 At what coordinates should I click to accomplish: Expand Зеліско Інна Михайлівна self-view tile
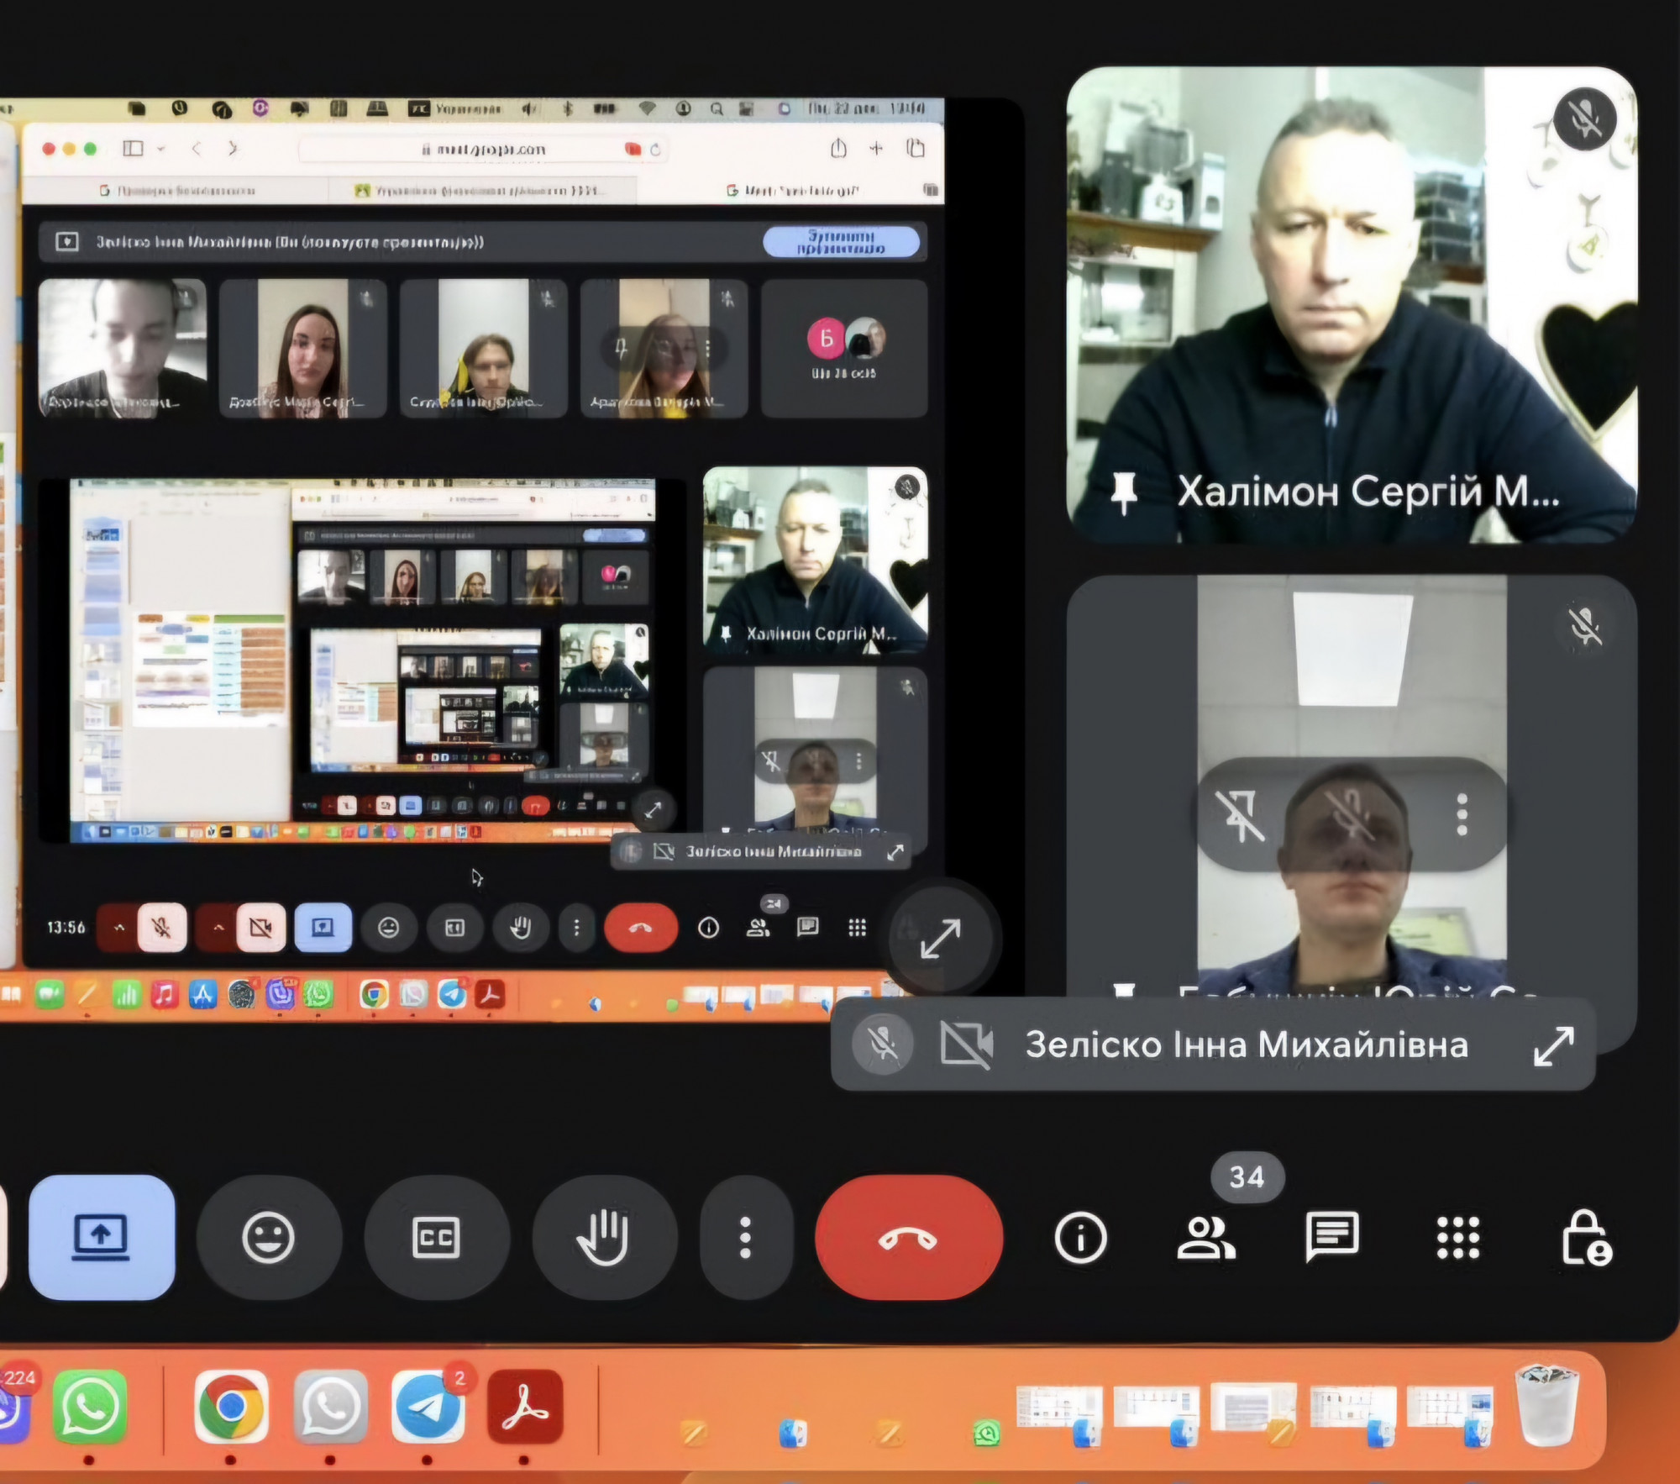tap(1553, 1046)
